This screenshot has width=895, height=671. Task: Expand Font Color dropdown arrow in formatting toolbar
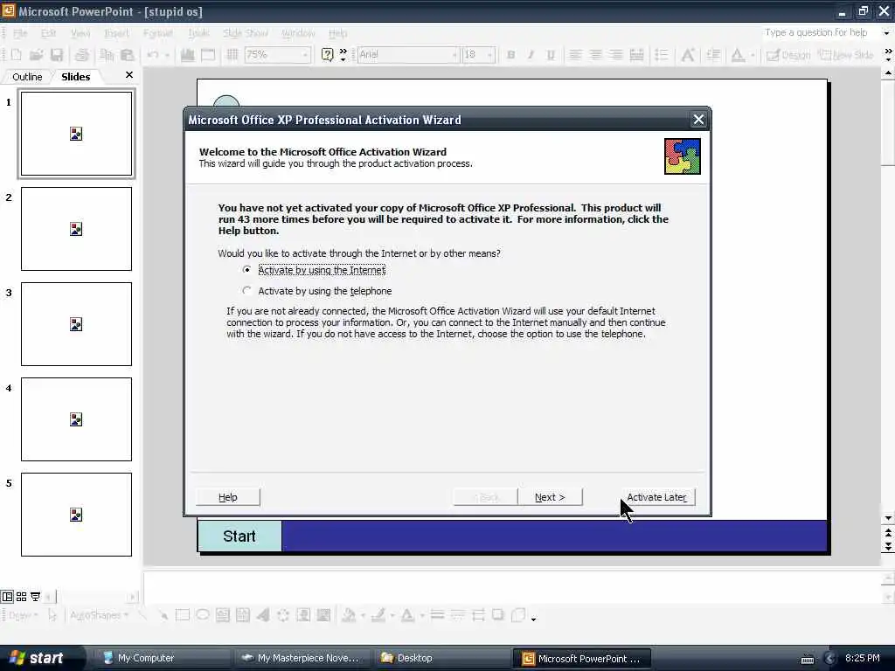(x=753, y=55)
